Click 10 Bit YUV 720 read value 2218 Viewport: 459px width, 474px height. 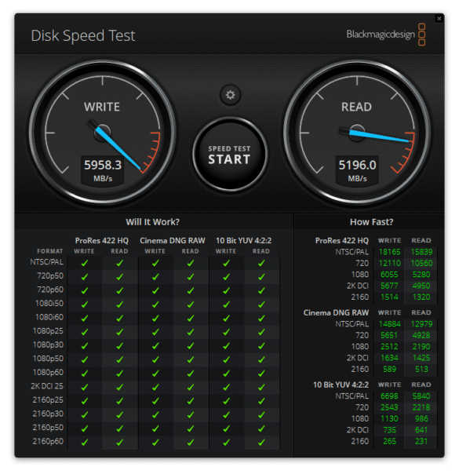coord(421,407)
